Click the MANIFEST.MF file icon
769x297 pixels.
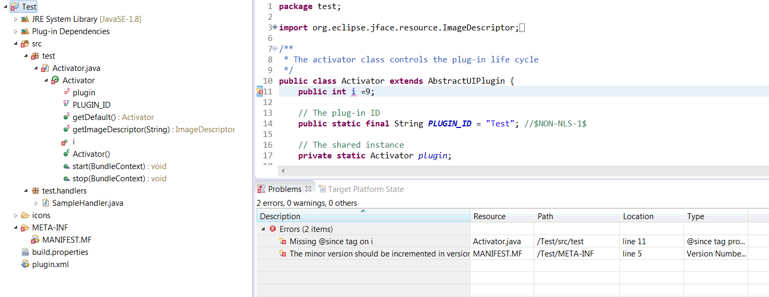[x=35, y=240]
